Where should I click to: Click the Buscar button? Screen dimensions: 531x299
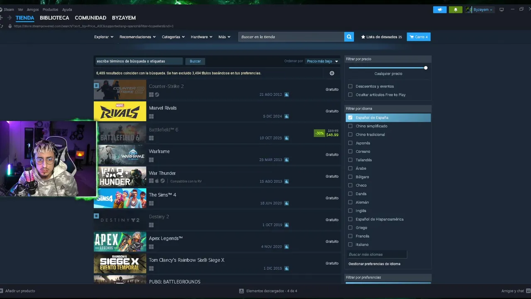point(195,61)
